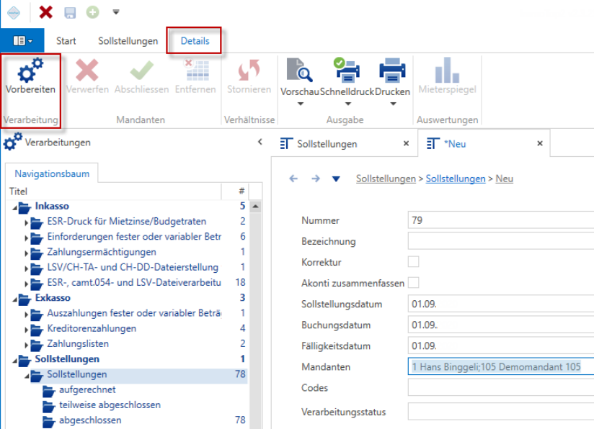Open the Schnelldruck dropdown arrow
Viewport: 594px width, 429px height.
coord(347,104)
